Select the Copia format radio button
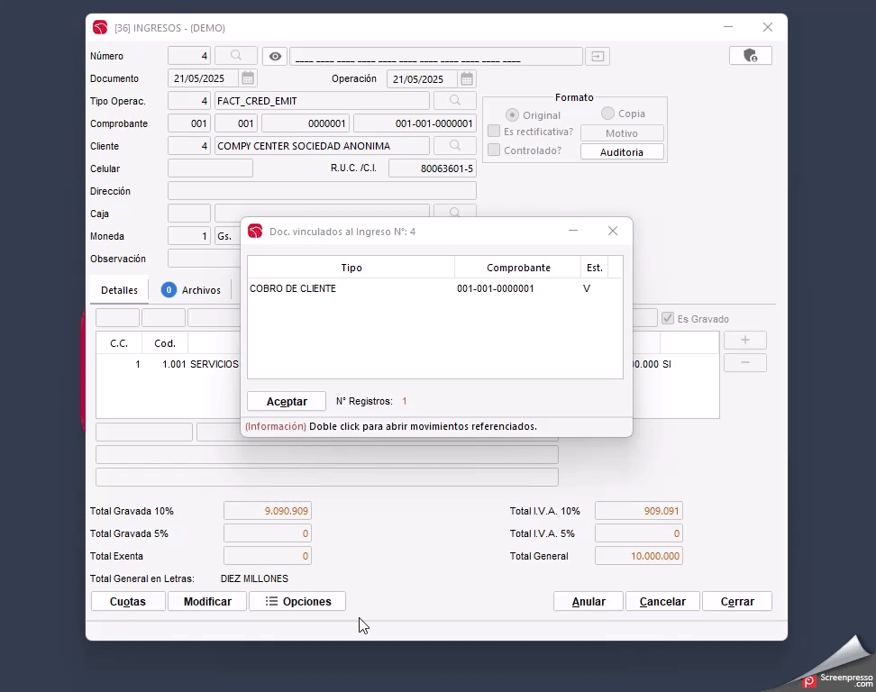Viewport: 876px width, 692px height. 607,114
